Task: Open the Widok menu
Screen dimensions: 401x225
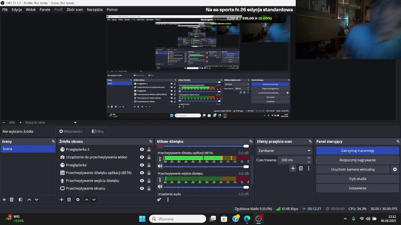Action: pyautogui.click(x=31, y=10)
